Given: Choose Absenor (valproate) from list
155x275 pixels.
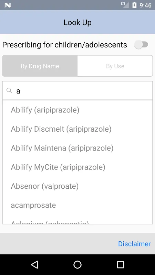Looking at the screenshot, I should (x=77, y=186).
